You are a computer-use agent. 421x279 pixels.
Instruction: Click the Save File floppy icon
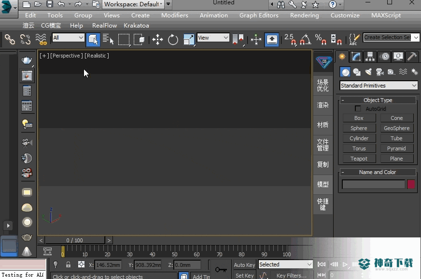click(49, 4)
